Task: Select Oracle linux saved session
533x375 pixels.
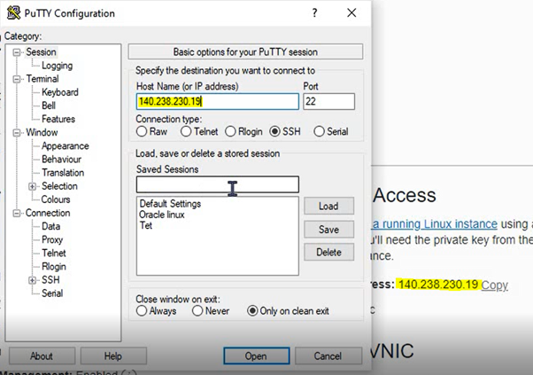Action: pos(162,215)
